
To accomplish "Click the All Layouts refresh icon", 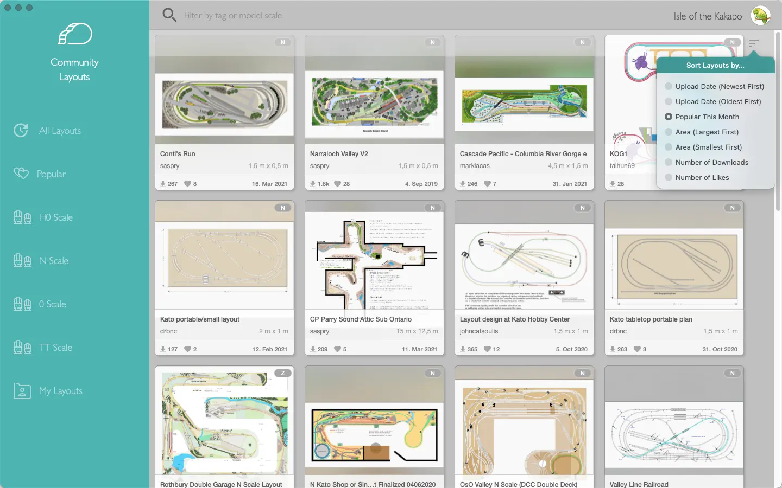I will click(21, 131).
